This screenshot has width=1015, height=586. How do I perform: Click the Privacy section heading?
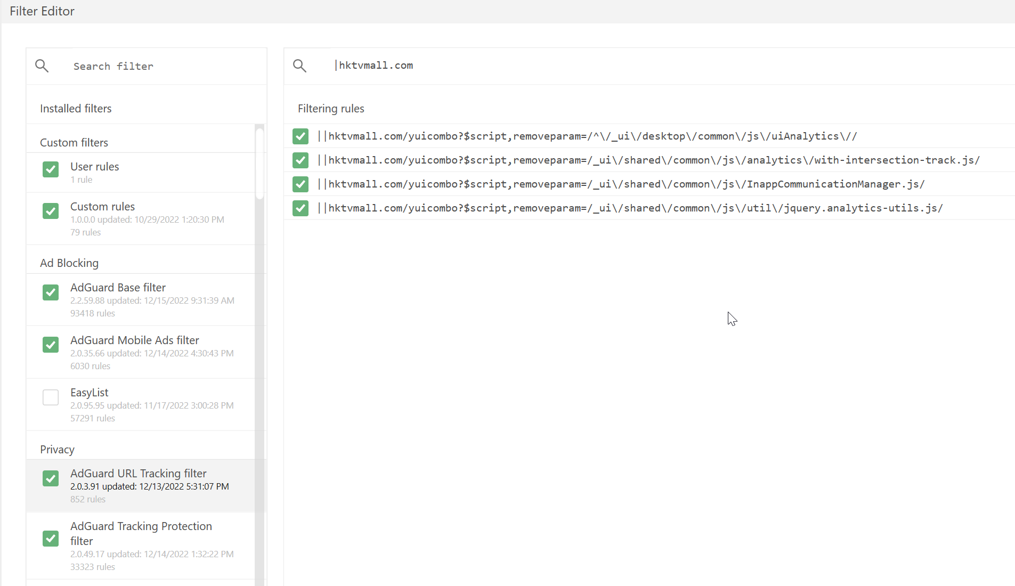(x=57, y=450)
